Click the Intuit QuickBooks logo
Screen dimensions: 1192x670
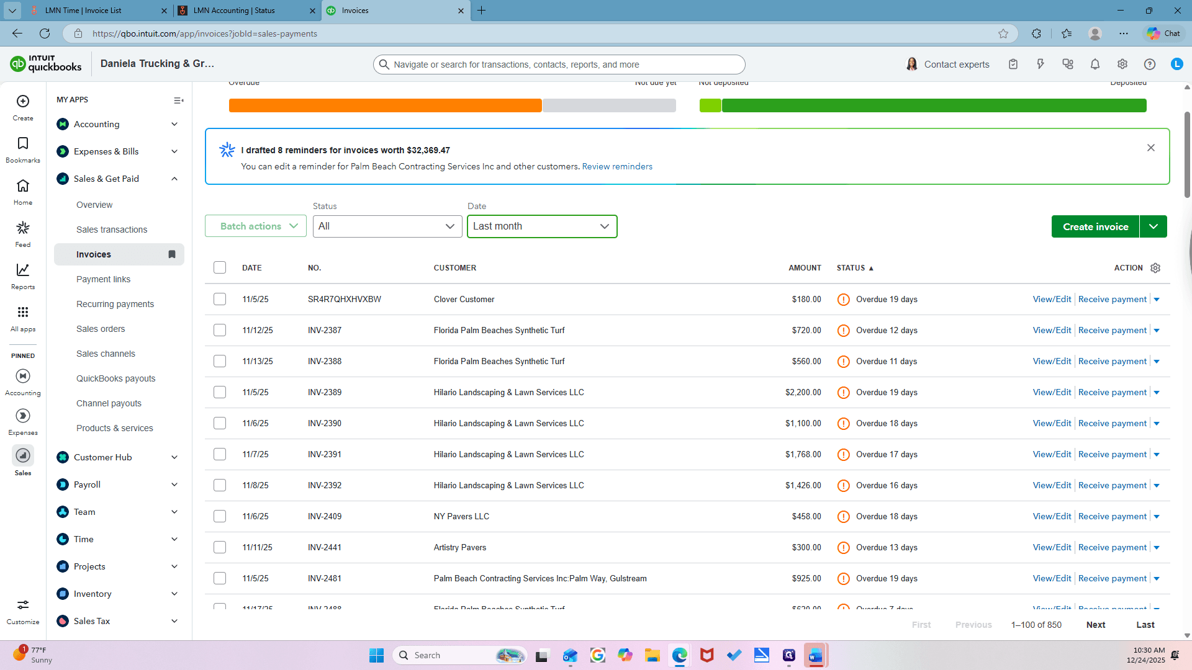(x=46, y=64)
